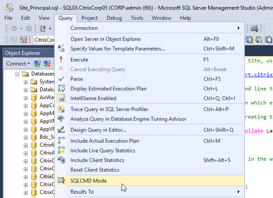Choose Specify Values for Template Parameters

[x=149, y=49]
